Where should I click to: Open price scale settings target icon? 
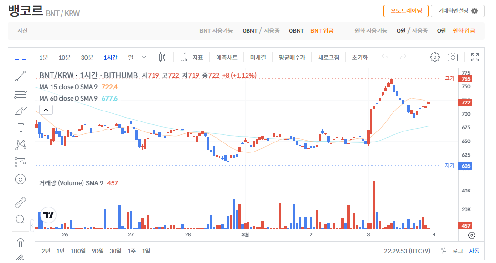pyautogui.click(x=472, y=235)
